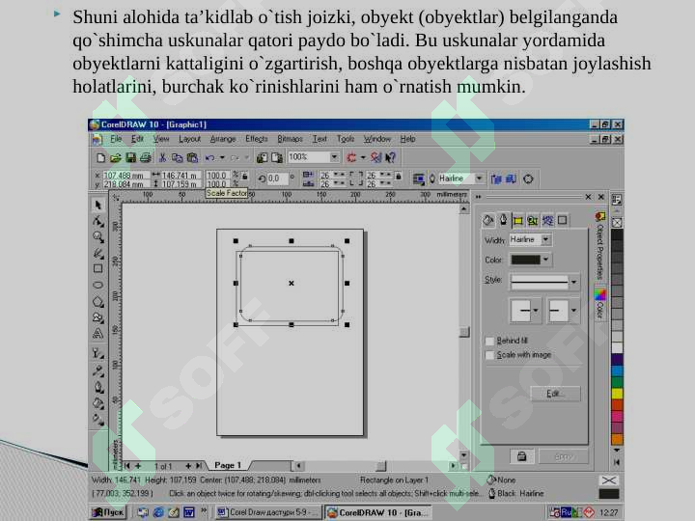Select the Interactive Blend tool

[98, 353]
